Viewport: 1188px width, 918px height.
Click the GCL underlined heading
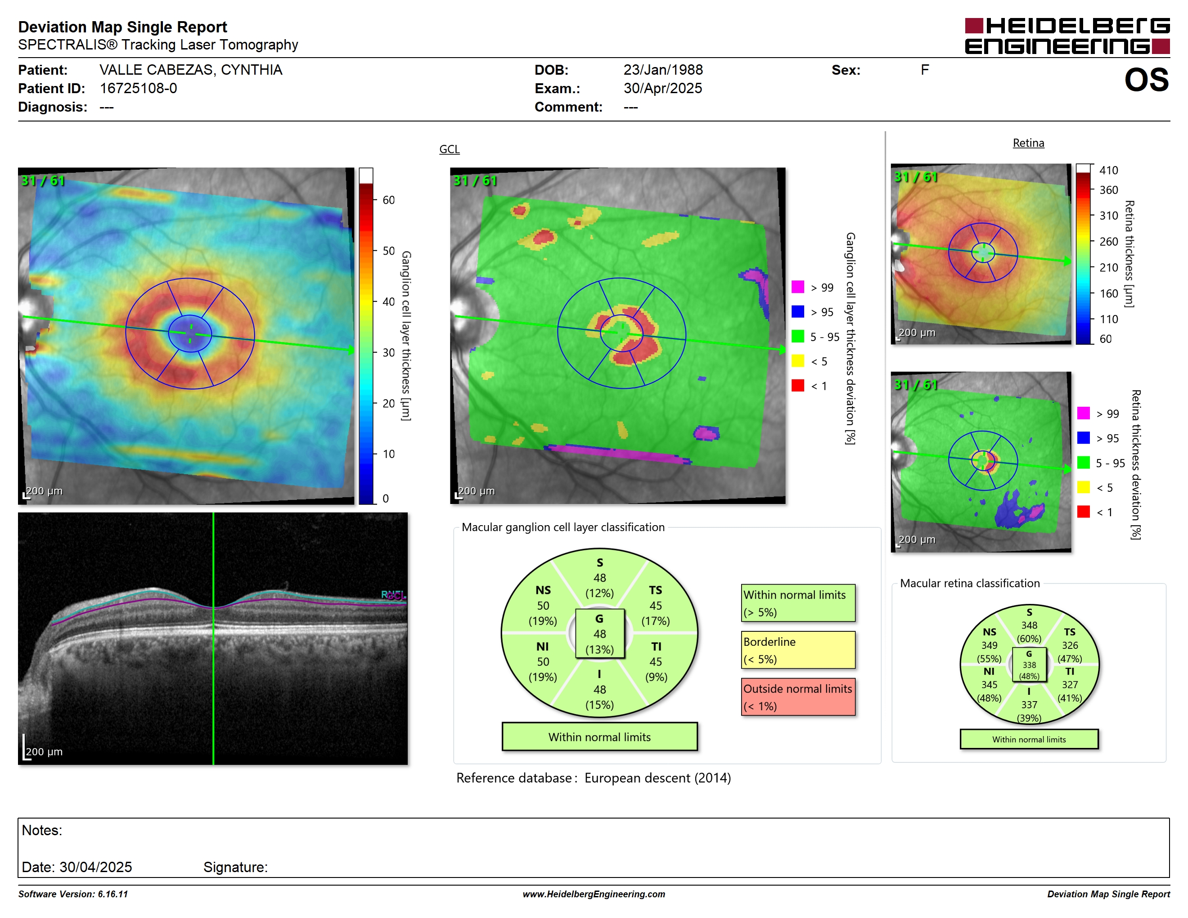coord(449,149)
